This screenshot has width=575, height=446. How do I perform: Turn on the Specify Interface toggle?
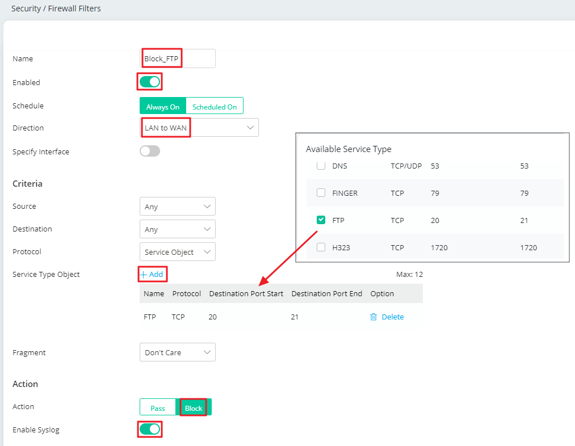(x=150, y=151)
